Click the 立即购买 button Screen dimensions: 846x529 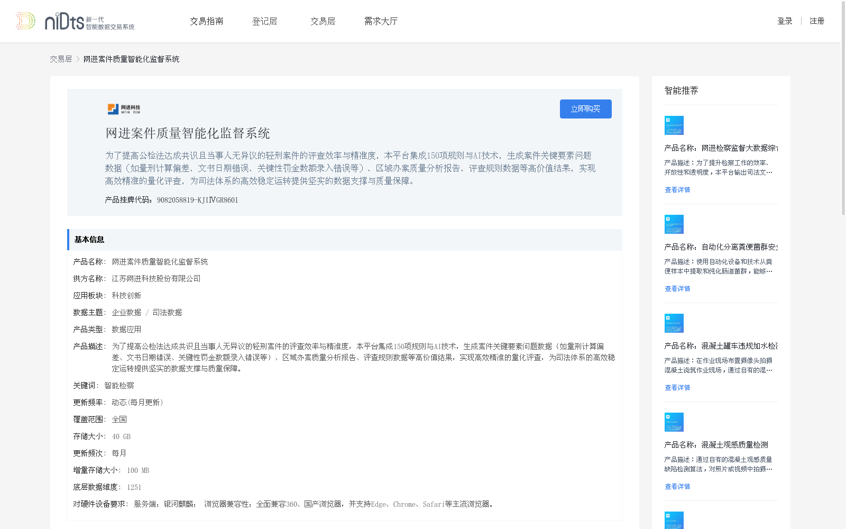coord(586,109)
